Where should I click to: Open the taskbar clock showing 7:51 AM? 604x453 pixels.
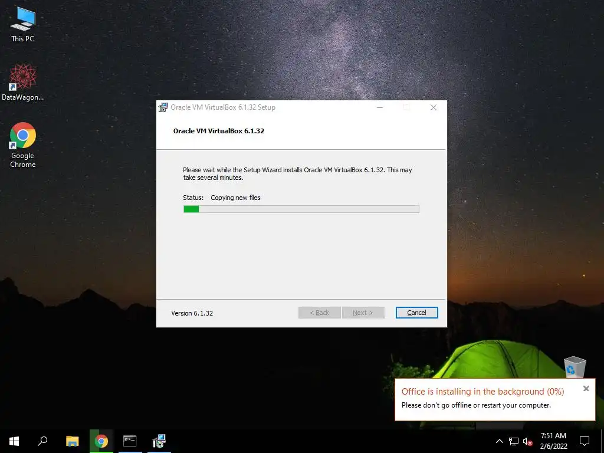click(553, 441)
